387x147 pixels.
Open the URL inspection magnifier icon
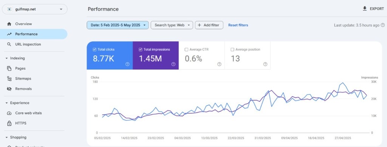[x=9, y=44]
